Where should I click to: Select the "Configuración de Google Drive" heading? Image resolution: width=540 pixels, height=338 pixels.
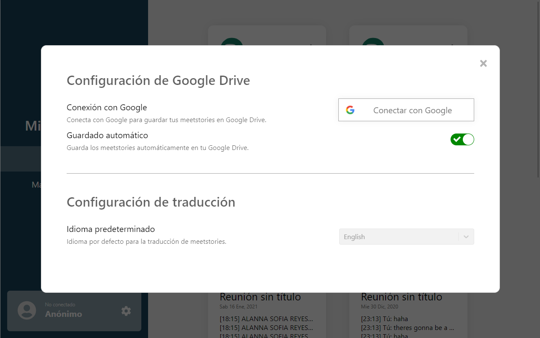click(x=158, y=80)
